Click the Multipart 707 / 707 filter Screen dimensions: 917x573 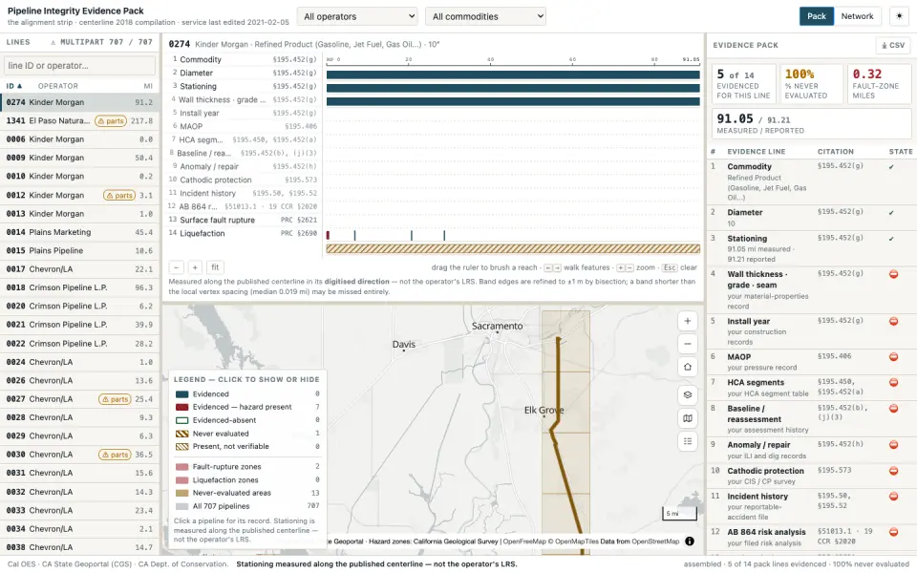(102, 43)
